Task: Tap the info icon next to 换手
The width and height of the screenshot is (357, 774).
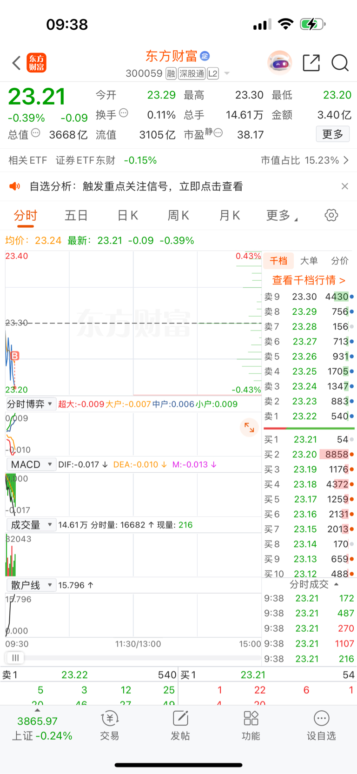Action: (124, 112)
